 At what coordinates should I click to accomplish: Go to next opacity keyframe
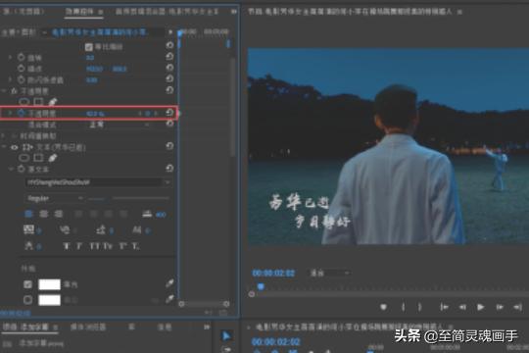tap(156, 114)
